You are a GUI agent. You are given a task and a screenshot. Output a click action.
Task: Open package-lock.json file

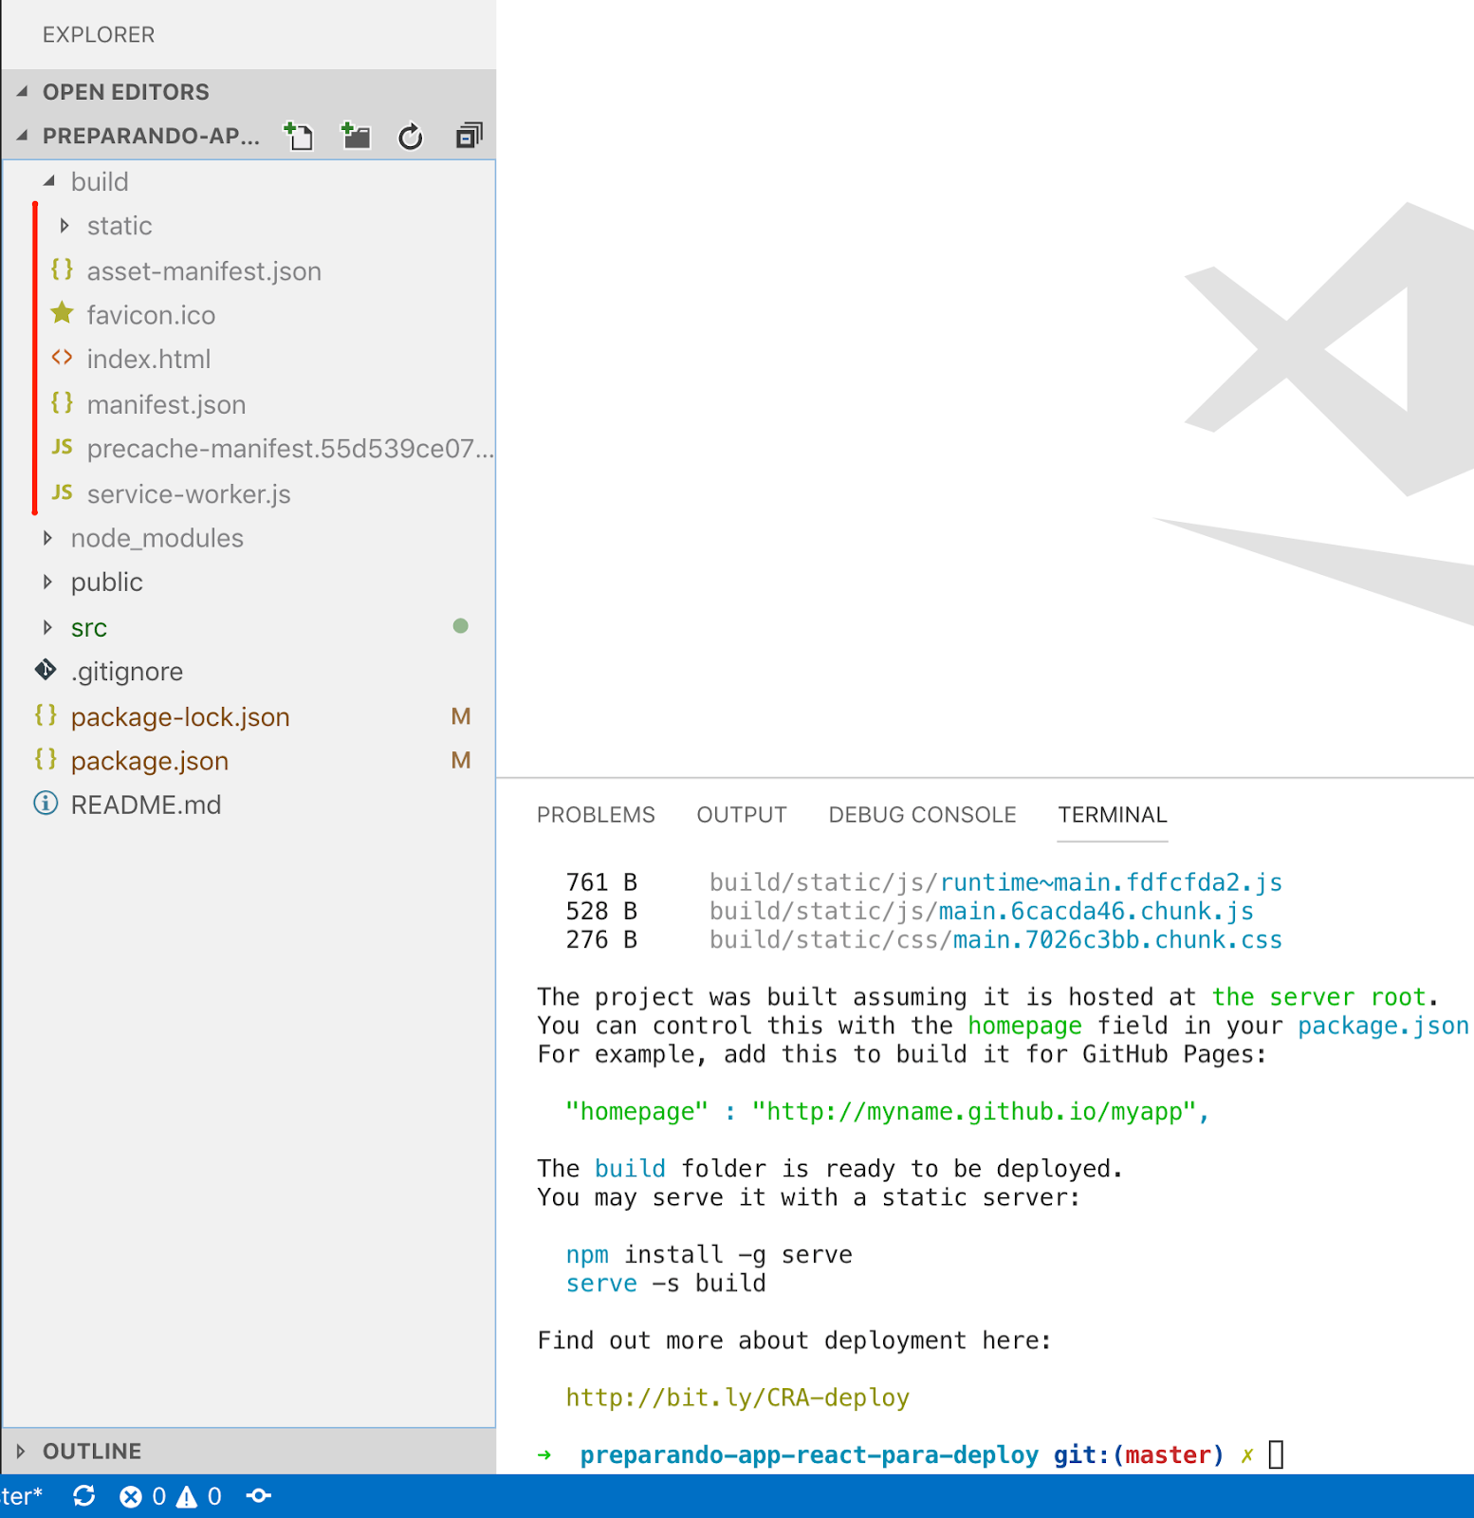[180, 716]
